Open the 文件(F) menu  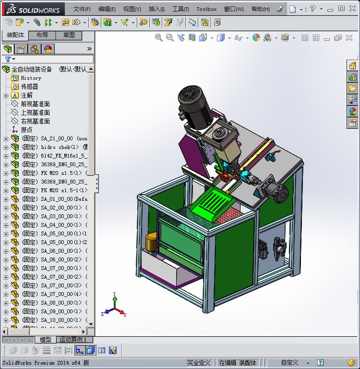(82, 9)
